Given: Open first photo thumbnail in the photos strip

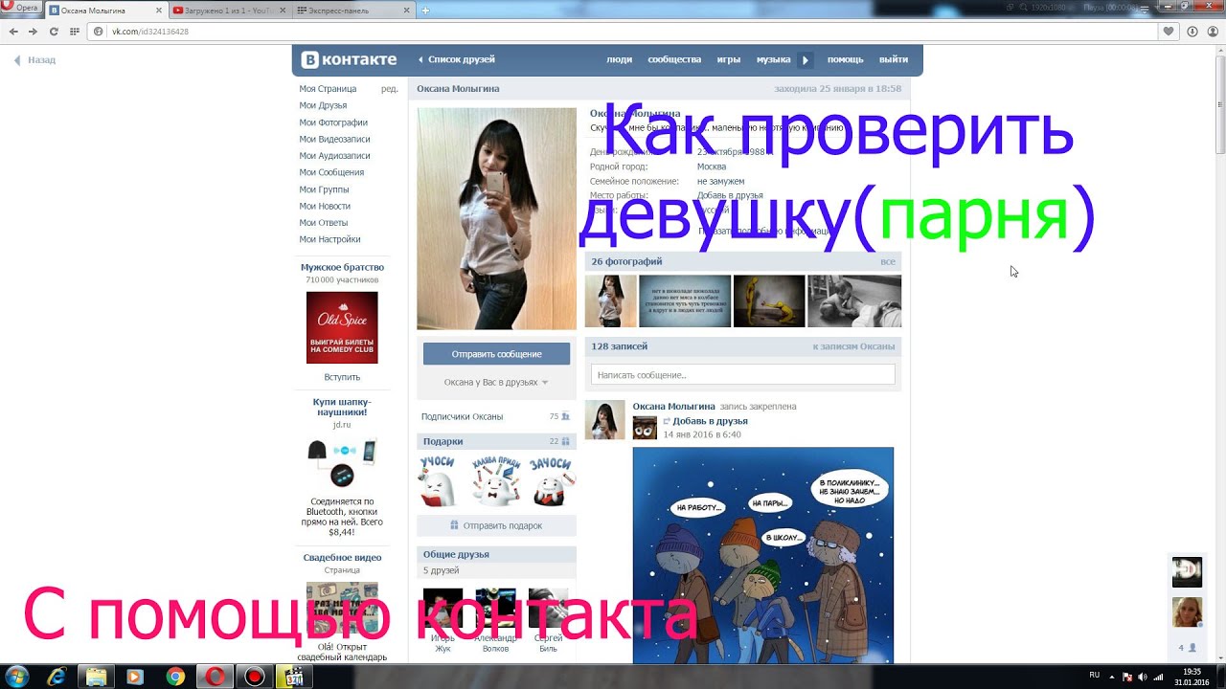Looking at the screenshot, I should pyautogui.click(x=610, y=301).
